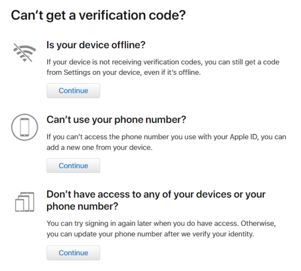Select the "Is your device offline?" heading
The height and width of the screenshot is (271, 301).
(x=96, y=45)
